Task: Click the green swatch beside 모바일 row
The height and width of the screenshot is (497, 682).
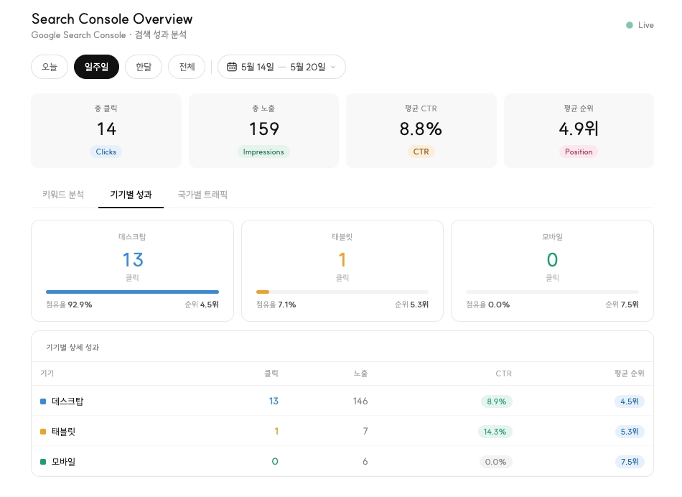Action: [x=43, y=462]
